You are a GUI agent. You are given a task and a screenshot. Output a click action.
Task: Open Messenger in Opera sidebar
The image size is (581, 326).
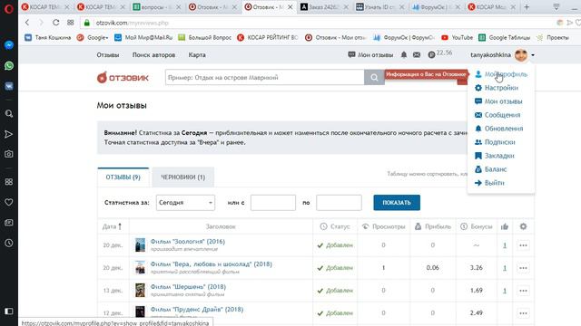pos(9,45)
